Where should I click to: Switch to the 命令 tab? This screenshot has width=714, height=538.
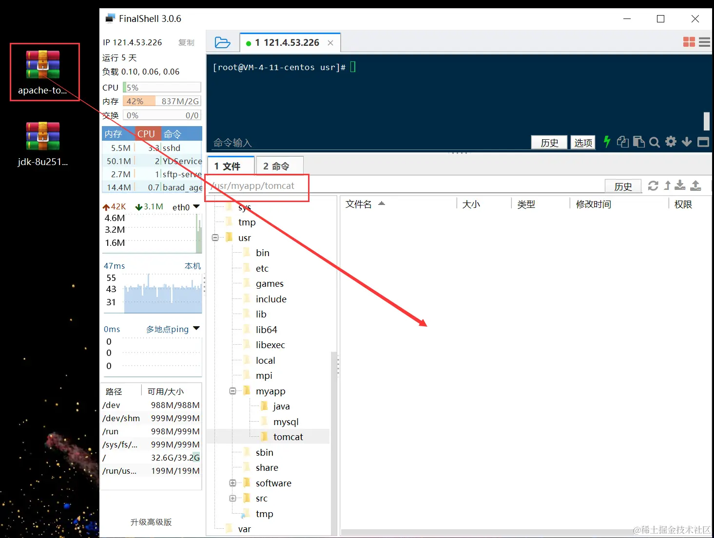coord(279,166)
